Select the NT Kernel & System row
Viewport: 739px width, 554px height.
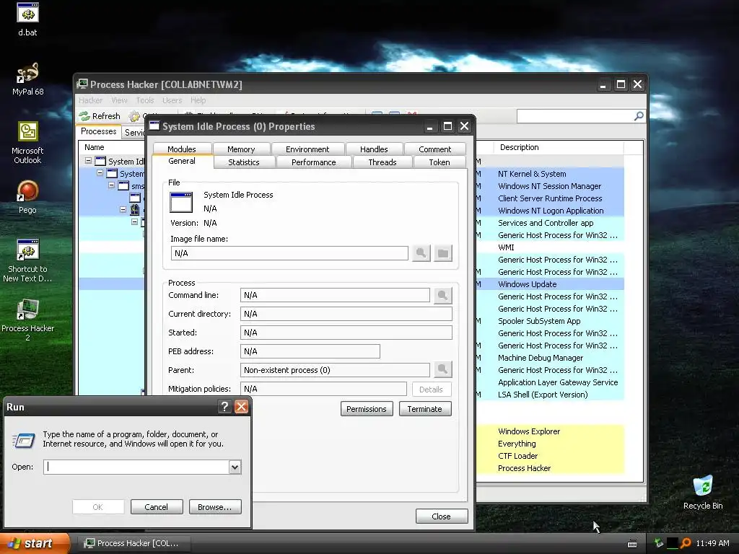tap(532, 174)
